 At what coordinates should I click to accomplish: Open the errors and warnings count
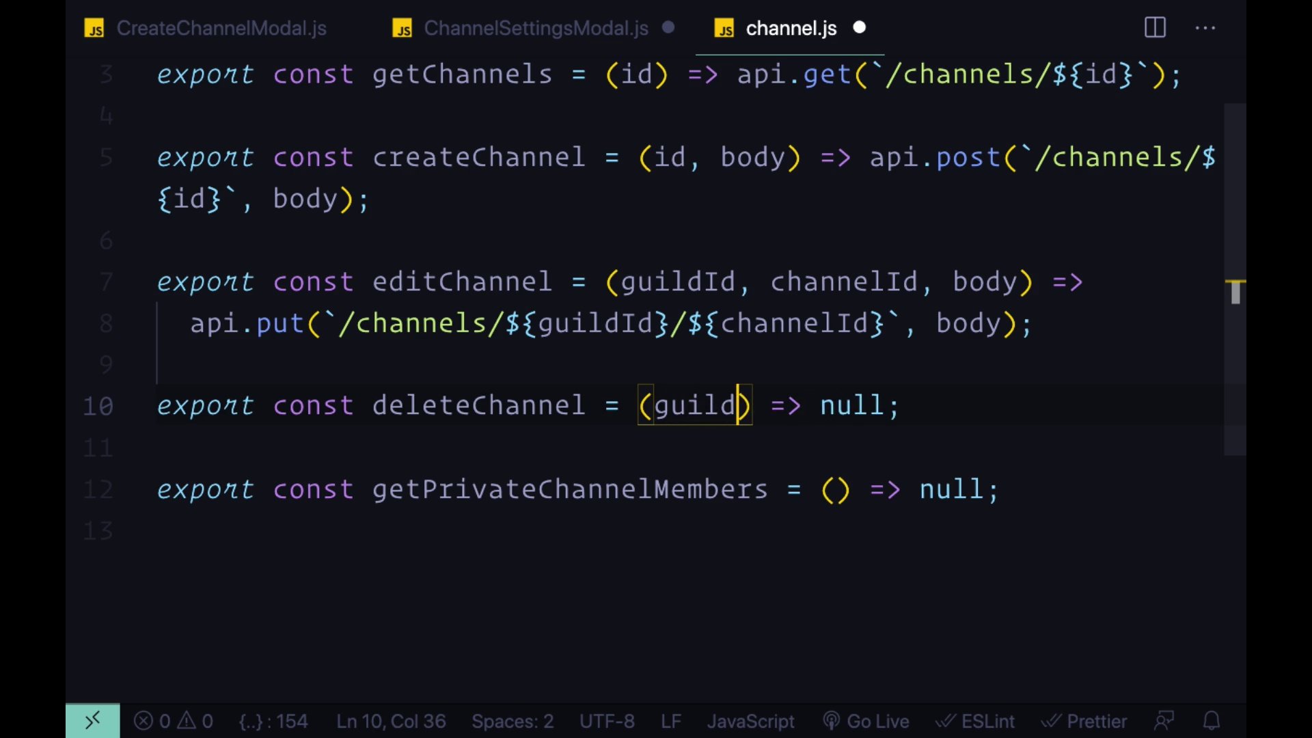pyautogui.click(x=174, y=721)
